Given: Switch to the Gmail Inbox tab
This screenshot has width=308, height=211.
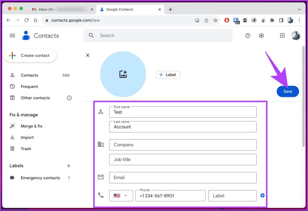Looking at the screenshot, I should (60, 9).
